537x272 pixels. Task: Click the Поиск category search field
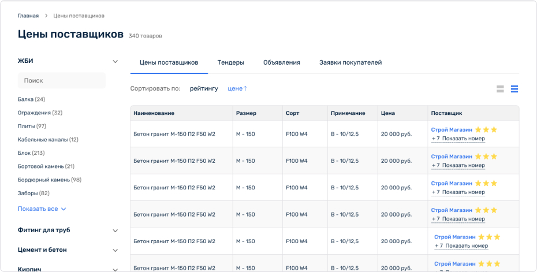click(62, 81)
